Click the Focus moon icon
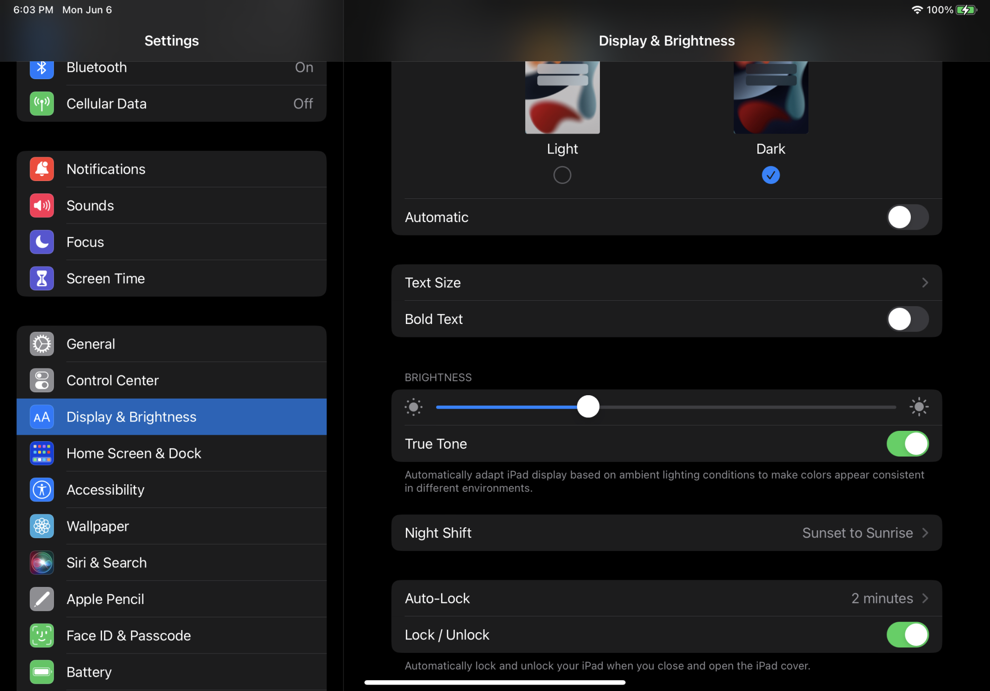The width and height of the screenshot is (990, 691). click(x=42, y=242)
